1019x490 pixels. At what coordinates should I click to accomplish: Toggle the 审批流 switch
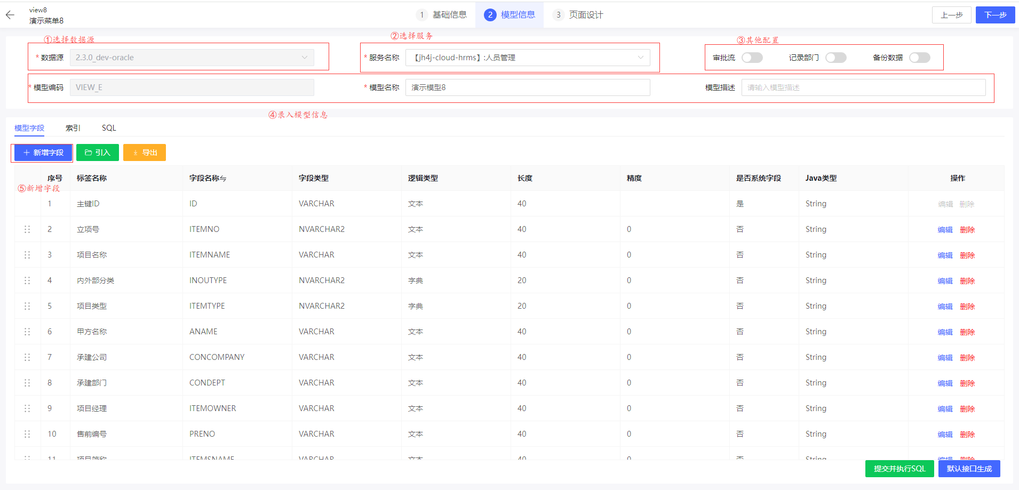click(752, 58)
